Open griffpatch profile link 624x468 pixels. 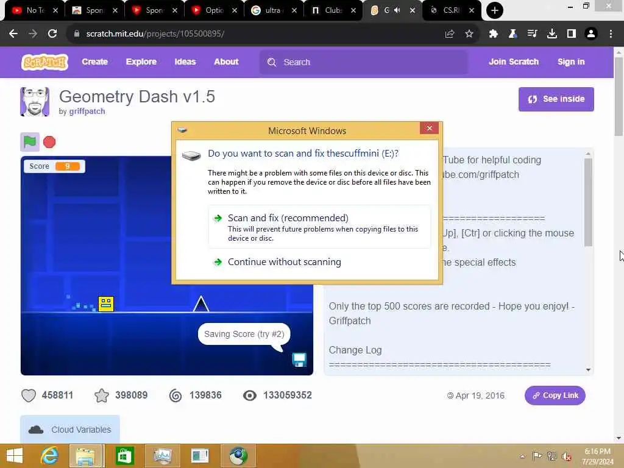(87, 111)
